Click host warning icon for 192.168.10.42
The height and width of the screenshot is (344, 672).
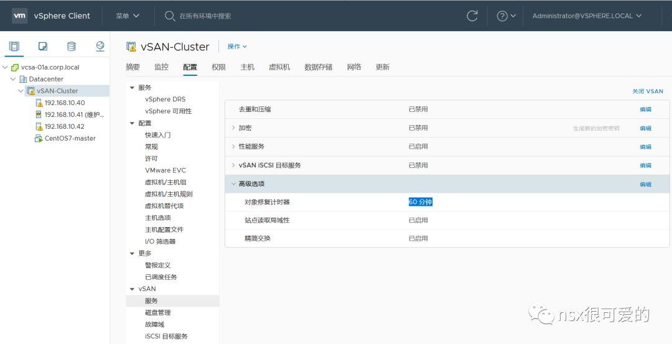[x=39, y=126]
